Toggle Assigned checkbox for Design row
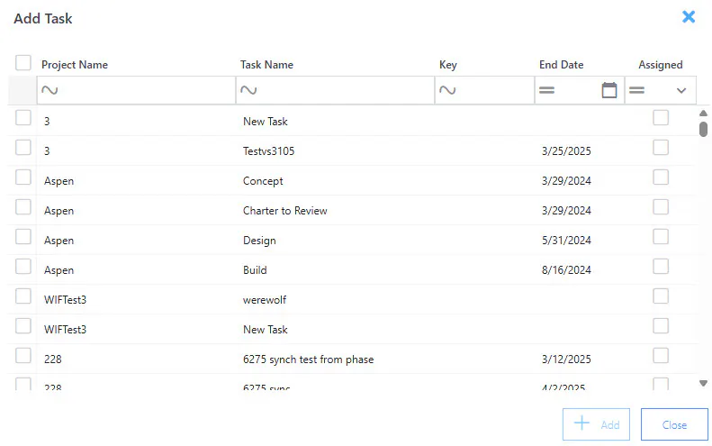This screenshot has width=712, height=446. coord(661,237)
